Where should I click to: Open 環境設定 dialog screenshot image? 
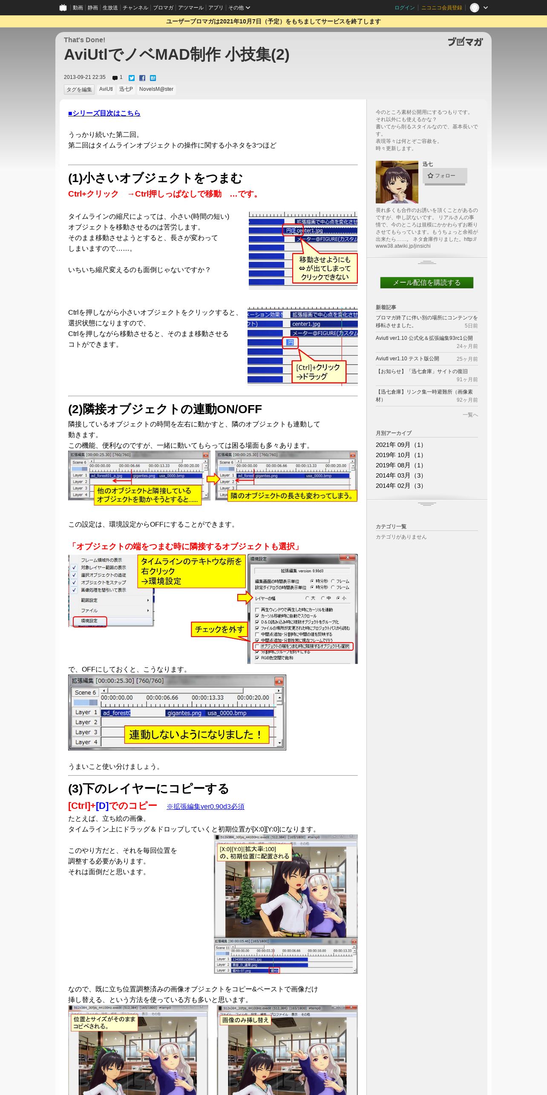pyautogui.click(x=302, y=609)
